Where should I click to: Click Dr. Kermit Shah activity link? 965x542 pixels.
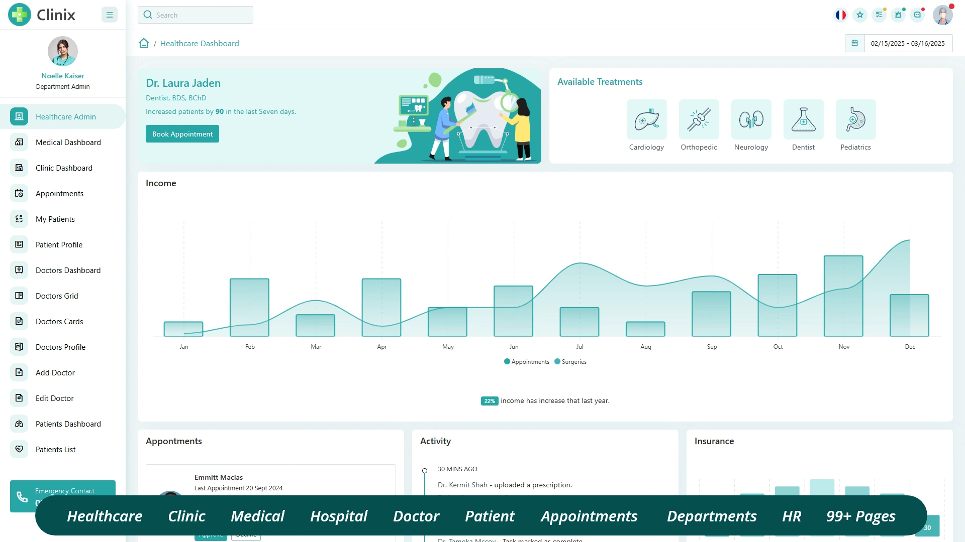point(462,485)
